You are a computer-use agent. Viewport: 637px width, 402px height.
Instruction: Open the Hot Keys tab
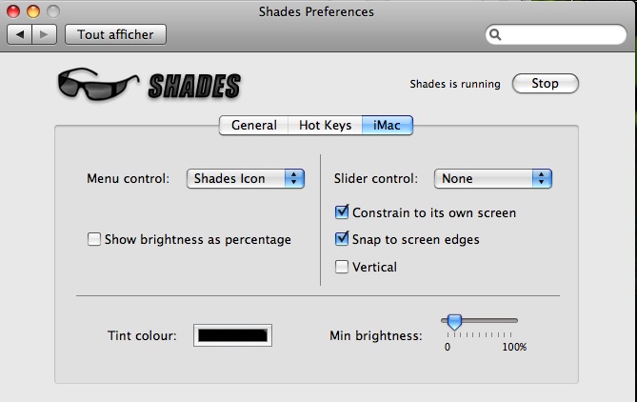[x=325, y=125]
